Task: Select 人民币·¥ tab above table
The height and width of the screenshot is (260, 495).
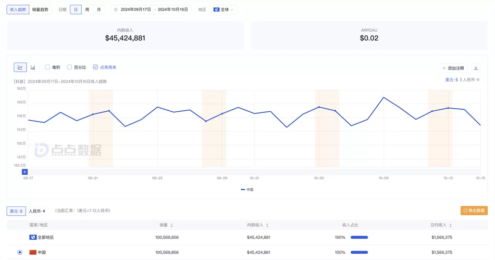Action: (x=37, y=211)
